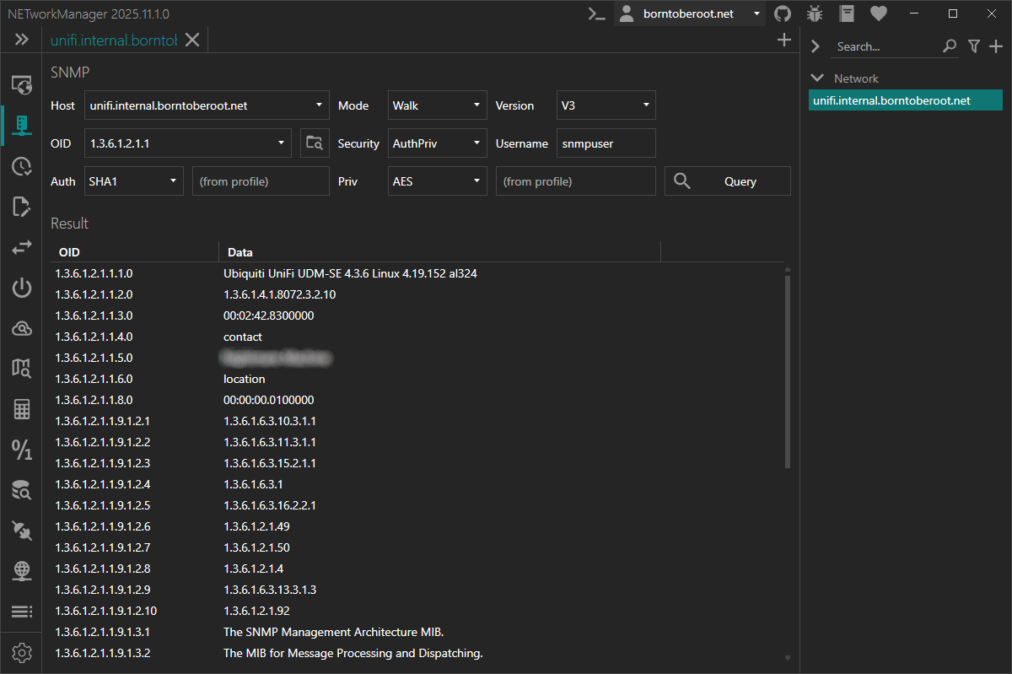Click the heart donate icon
This screenshot has height=674, width=1012.
coord(879,13)
